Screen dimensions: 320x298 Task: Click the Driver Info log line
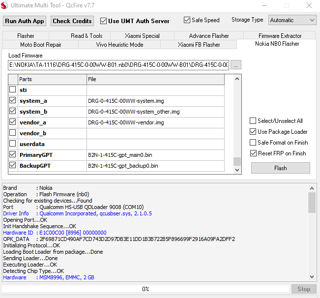tap(77, 213)
